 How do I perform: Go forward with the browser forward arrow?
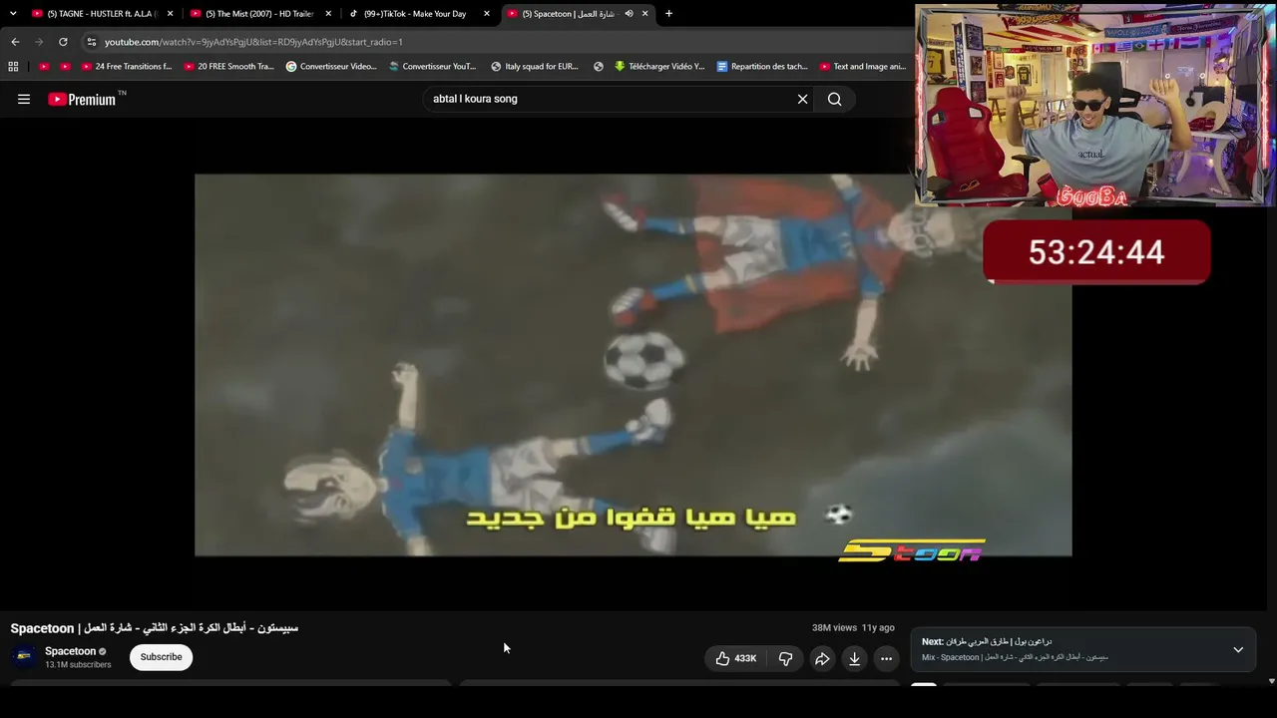click(39, 42)
